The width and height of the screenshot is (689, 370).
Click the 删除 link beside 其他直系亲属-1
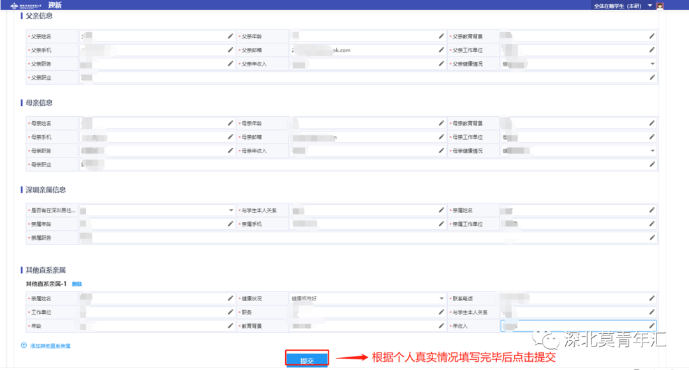[x=77, y=284]
